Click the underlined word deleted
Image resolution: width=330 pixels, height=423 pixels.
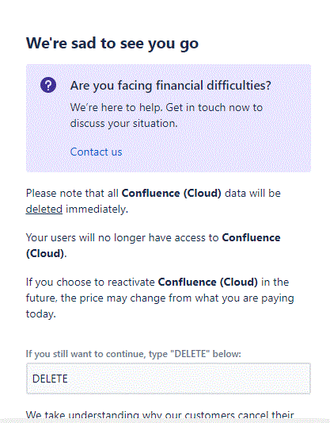coord(44,209)
